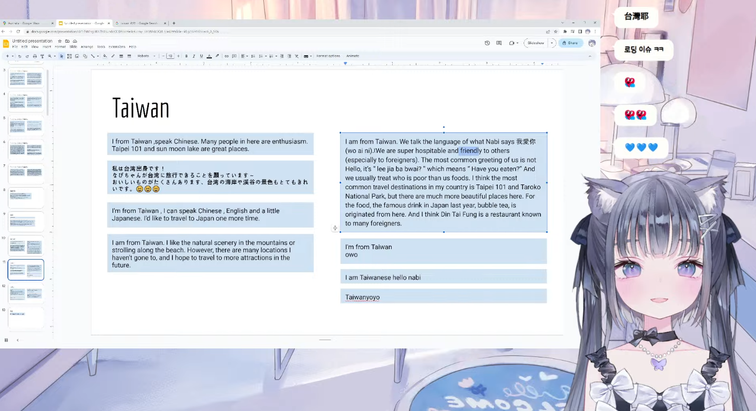Open the Edit menu
Screen dimensions: 756x411
coord(24,47)
